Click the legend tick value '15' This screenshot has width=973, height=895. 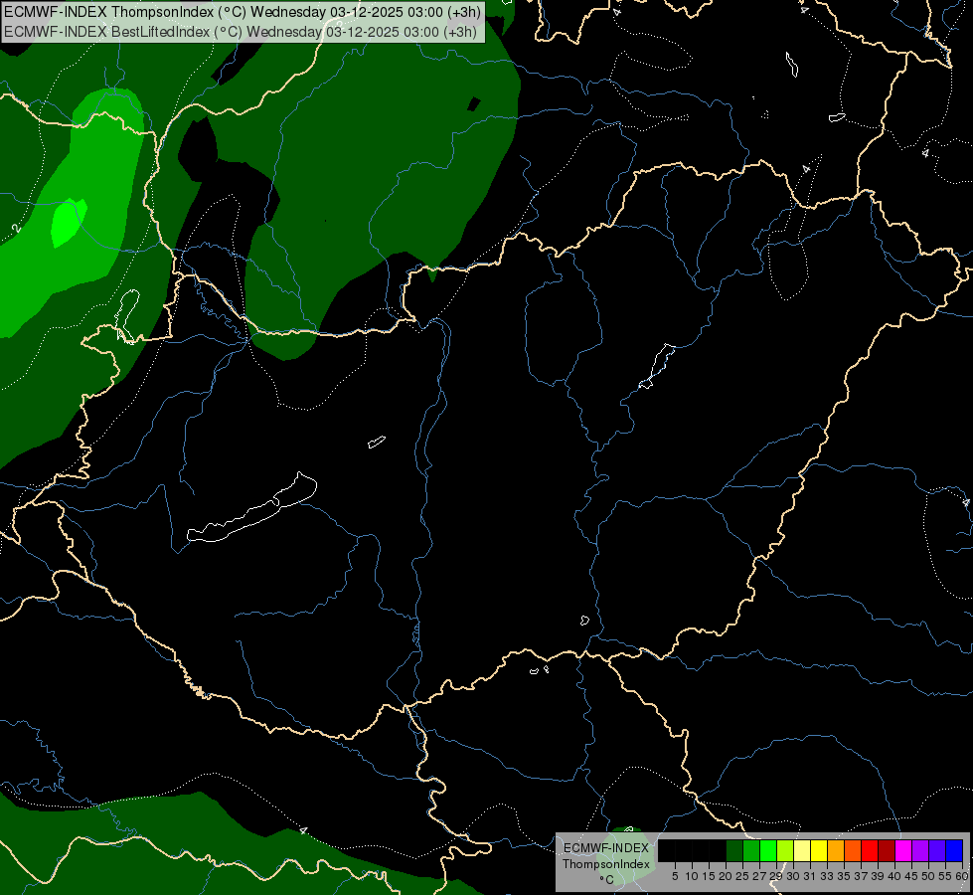[x=709, y=876]
